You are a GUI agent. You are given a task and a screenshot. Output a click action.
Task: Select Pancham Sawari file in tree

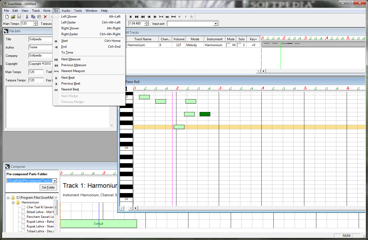pyautogui.click(x=40, y=217)
